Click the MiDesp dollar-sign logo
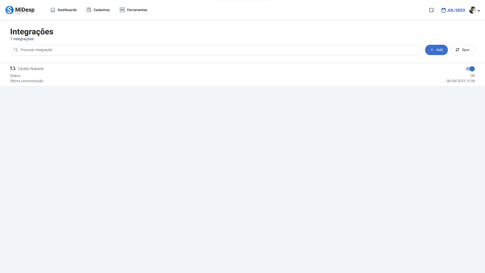 [9, 10]
